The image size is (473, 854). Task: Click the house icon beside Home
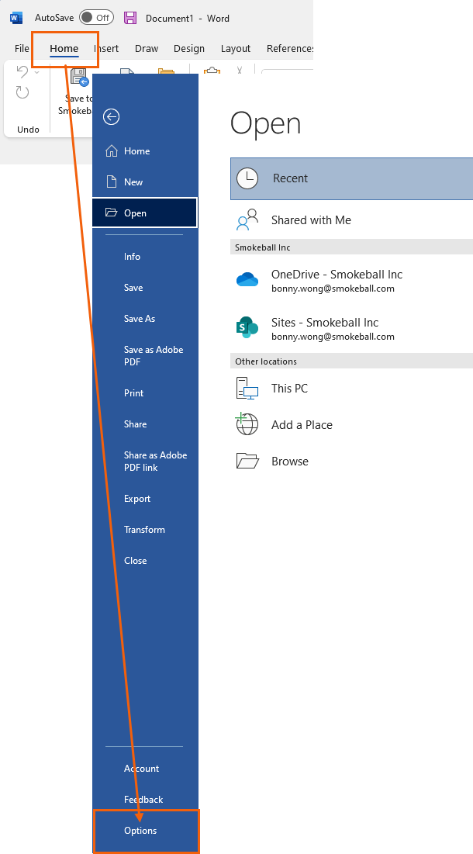(x=111, y=151)
